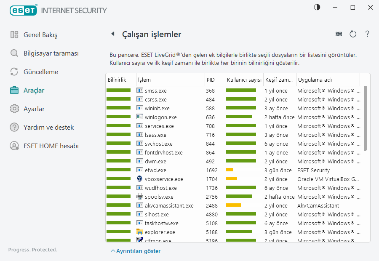
Task: Open Bilgisayar taraması section
Action: click(51, 53)
